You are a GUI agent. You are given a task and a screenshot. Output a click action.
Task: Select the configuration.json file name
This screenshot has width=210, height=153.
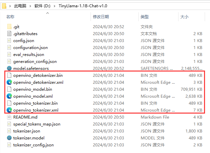(x=31, y=48)
